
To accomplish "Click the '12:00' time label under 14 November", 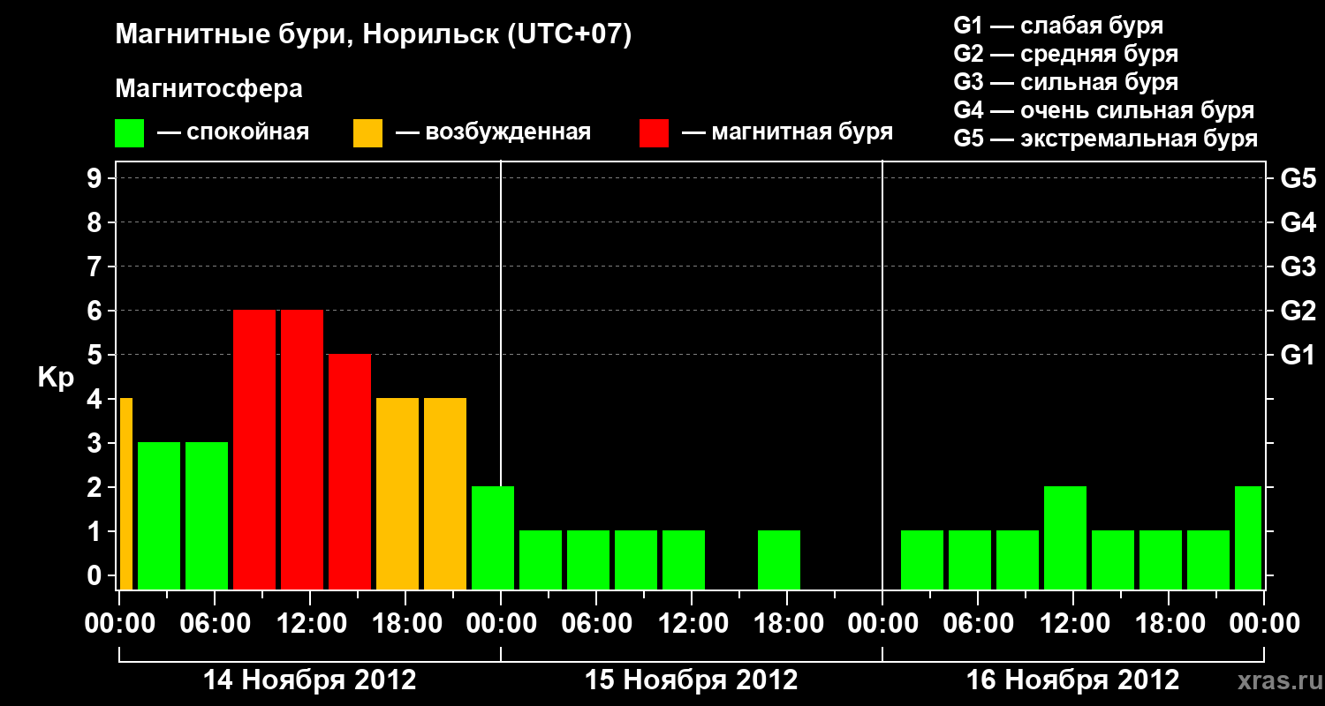I will [x=310, y=623].
